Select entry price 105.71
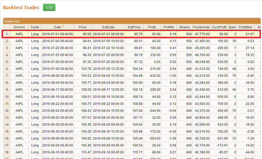This screenshot has height=159, width=262. tap(86, 83)
